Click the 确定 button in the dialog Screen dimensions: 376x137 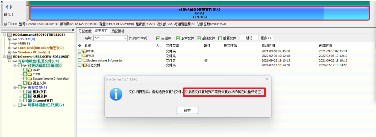click(187, 110)
